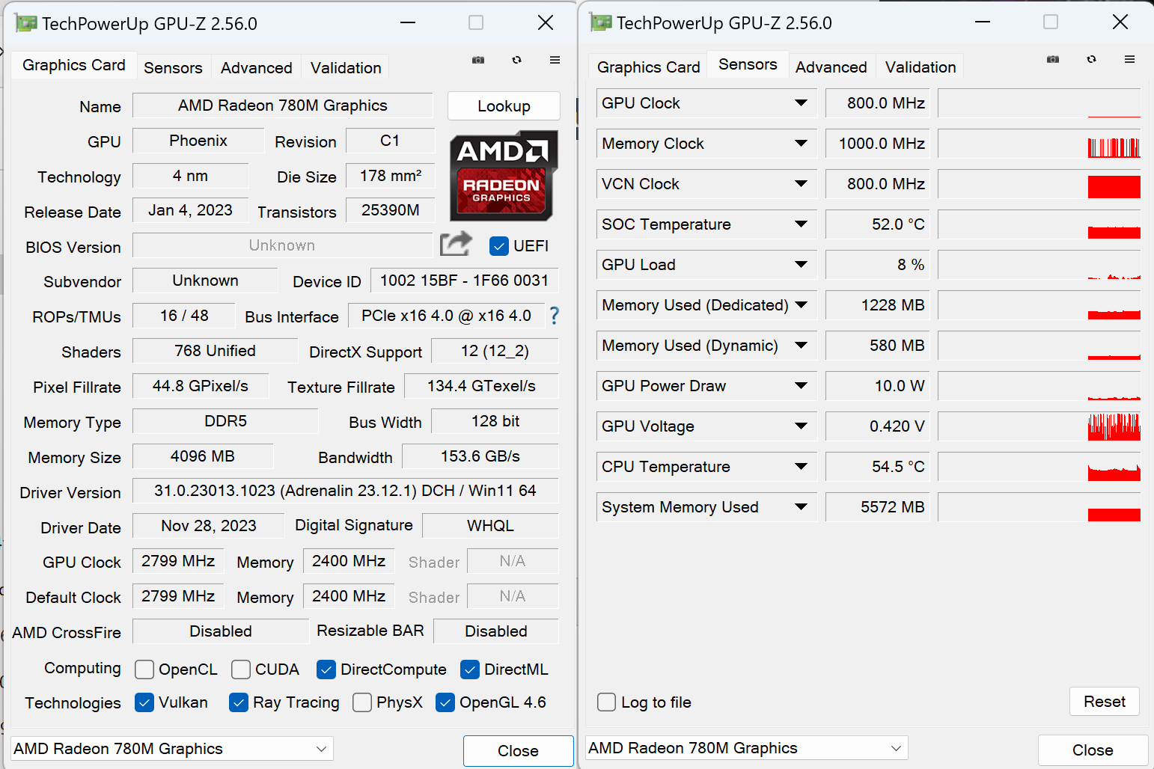Open the GPU Load sensor dropdown
1154x769 pixels.
(801, 264)
